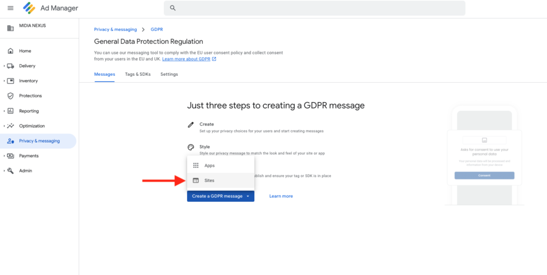This screenshot has height=275, width=547.
Task: Focus the top search input field
Action: 314,8
